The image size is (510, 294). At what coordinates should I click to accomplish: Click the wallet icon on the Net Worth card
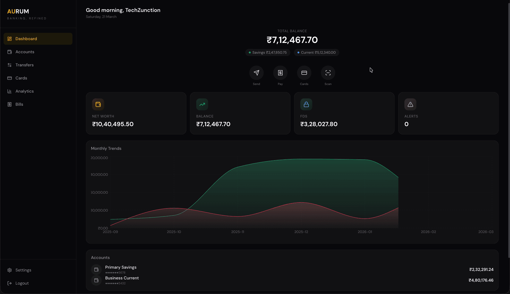[x=98, y=104]
